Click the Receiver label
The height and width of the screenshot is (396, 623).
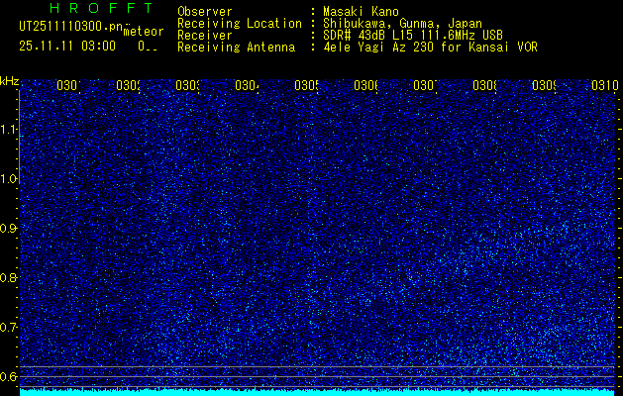tap(205, 36)
